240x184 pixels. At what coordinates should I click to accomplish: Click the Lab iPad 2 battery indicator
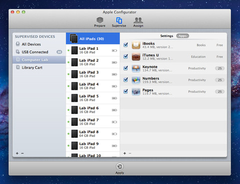pos(114,62)
